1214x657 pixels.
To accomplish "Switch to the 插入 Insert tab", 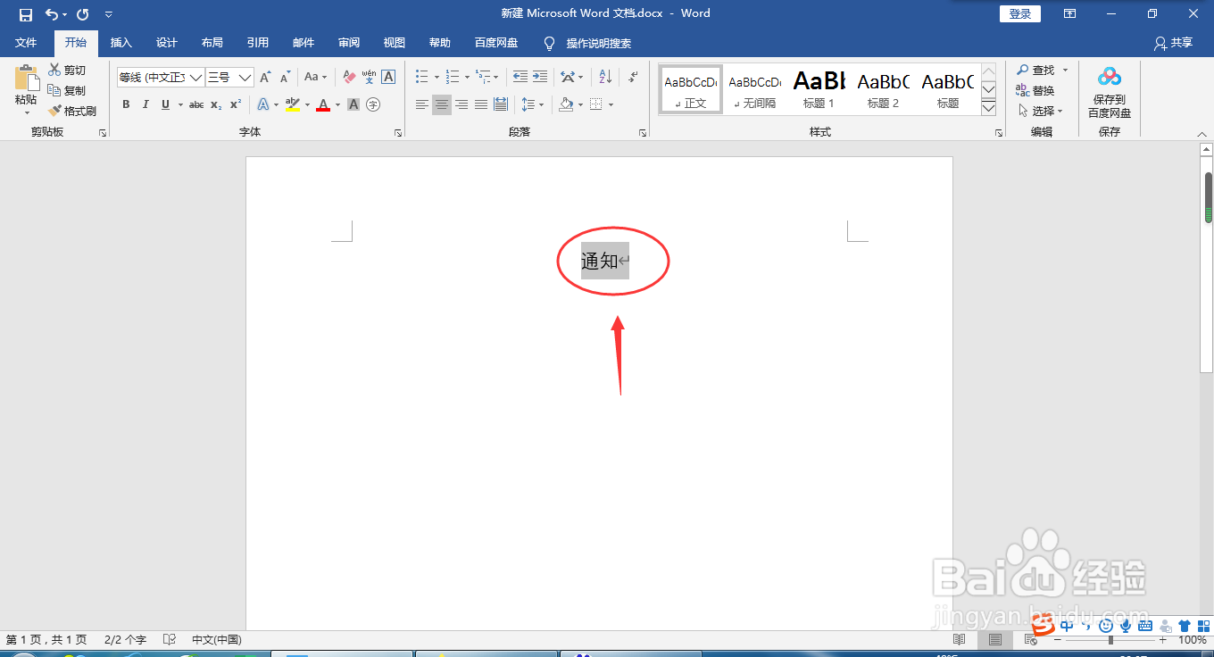I will coord(121,43).
